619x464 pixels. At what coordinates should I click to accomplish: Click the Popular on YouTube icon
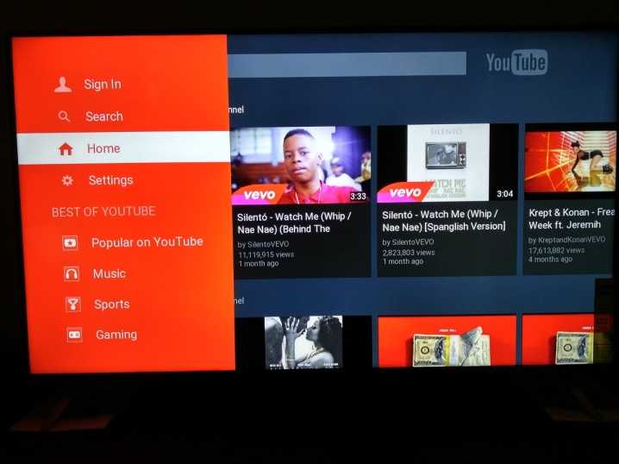point(71,242)
